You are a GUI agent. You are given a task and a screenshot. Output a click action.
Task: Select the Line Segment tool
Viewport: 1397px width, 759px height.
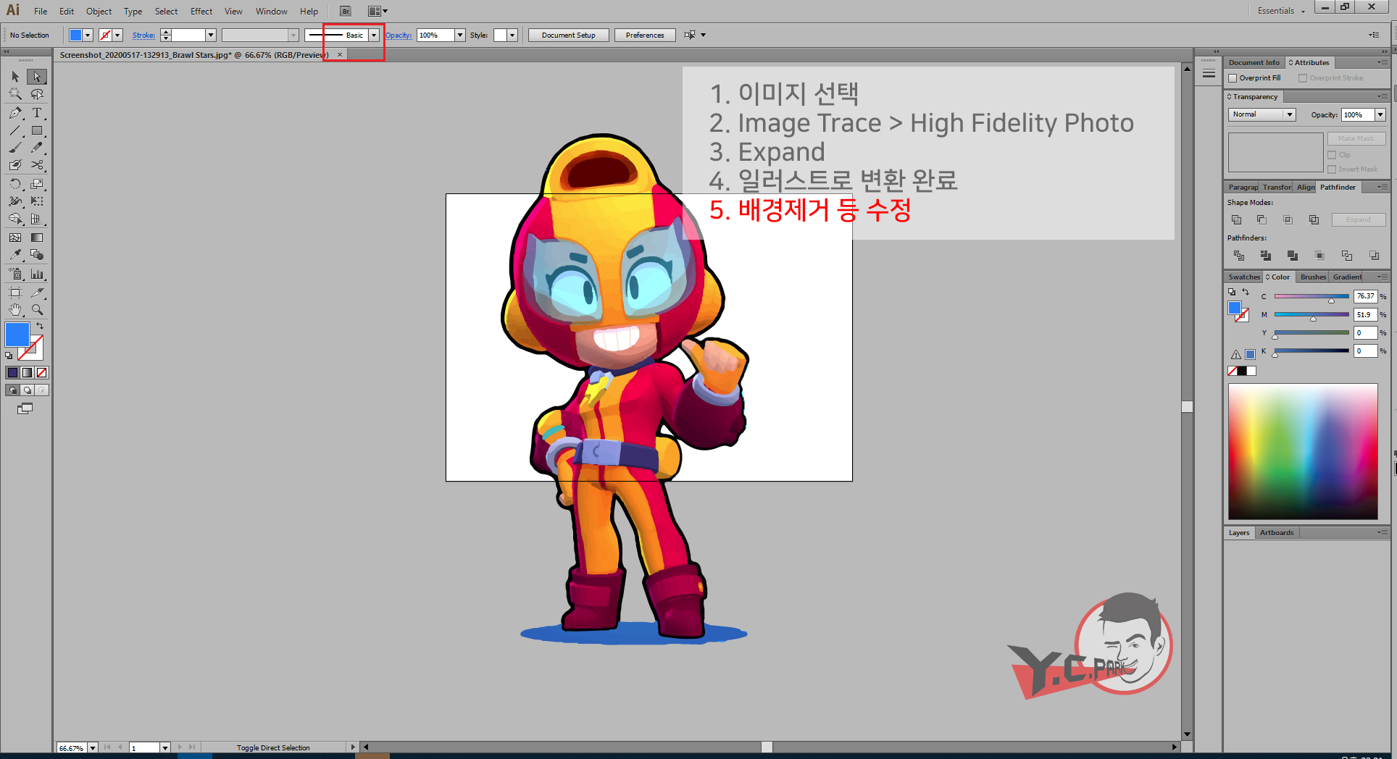(x=15, y=131)
